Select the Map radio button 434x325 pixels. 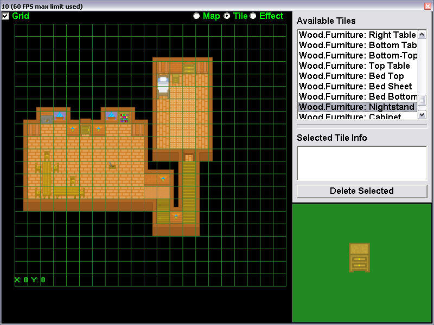(x=196, y=16)
